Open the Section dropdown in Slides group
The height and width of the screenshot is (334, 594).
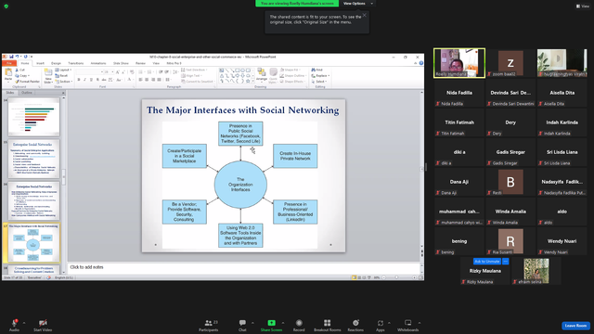coord(63,82)
